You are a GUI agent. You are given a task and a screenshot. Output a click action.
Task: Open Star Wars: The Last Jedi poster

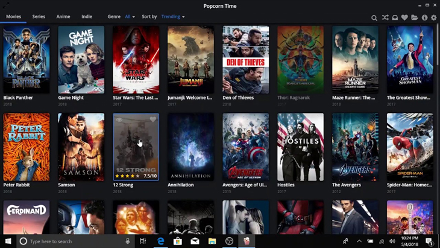136,60
